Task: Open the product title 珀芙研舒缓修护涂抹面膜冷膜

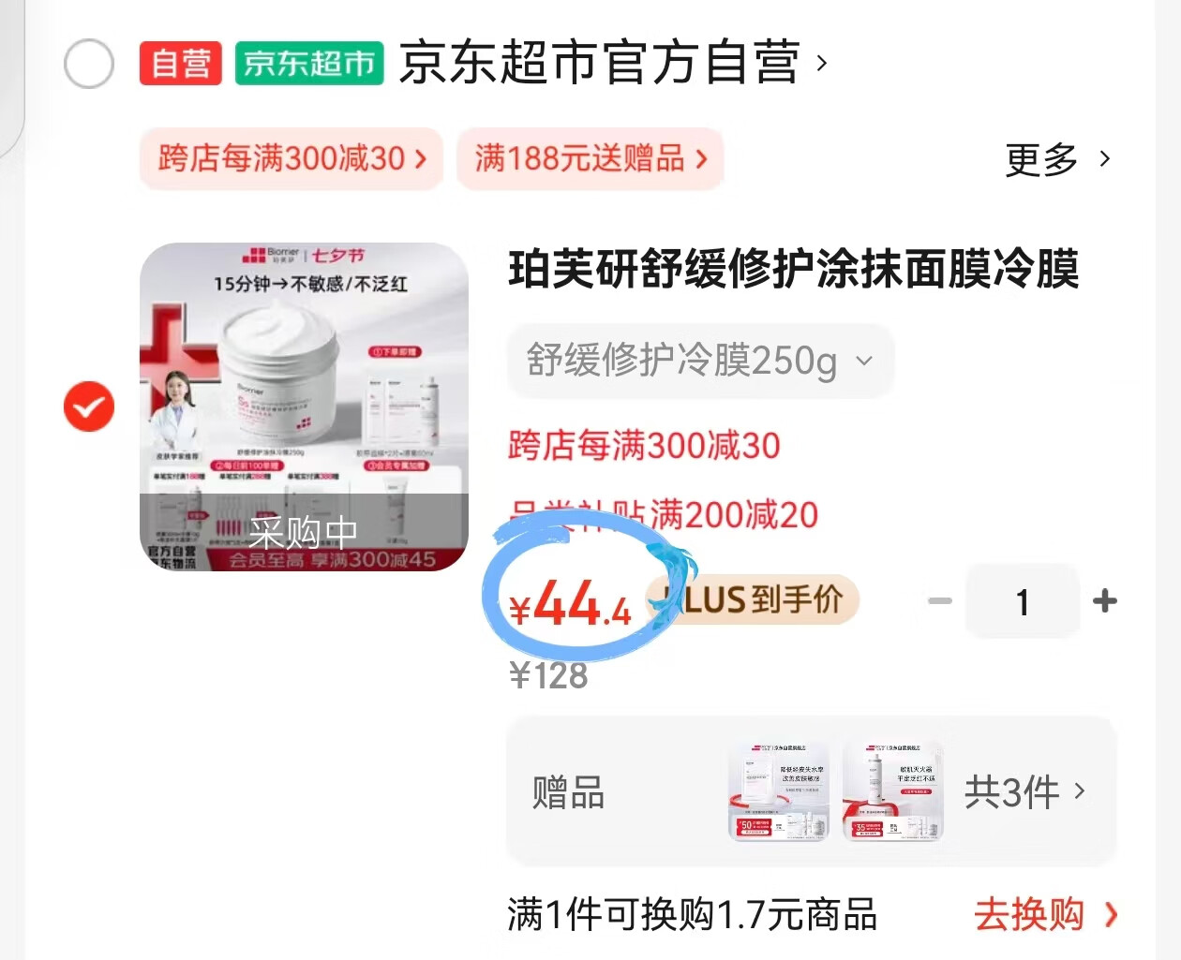Action: point(794,270)
